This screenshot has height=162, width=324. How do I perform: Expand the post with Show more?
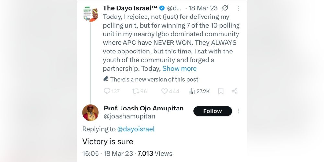point(179,69)
